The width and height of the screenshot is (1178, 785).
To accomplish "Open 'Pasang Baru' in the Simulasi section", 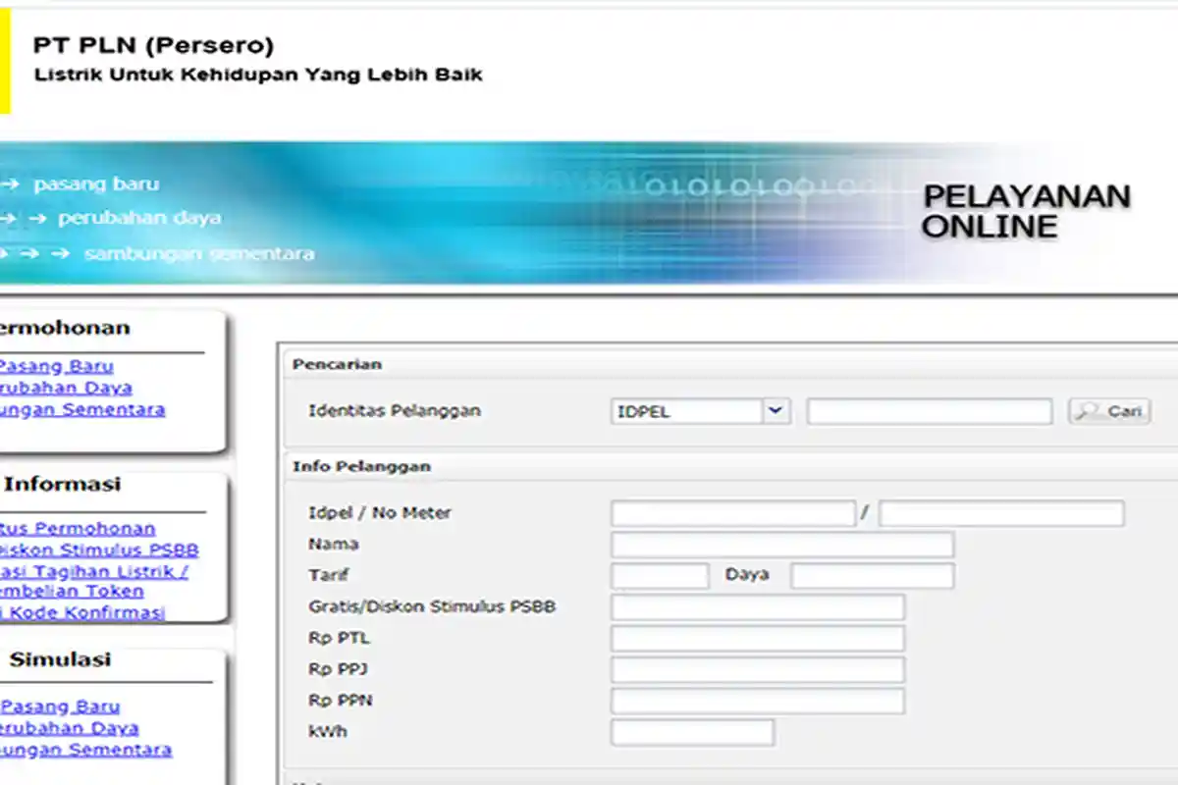I will coord(59,706).
